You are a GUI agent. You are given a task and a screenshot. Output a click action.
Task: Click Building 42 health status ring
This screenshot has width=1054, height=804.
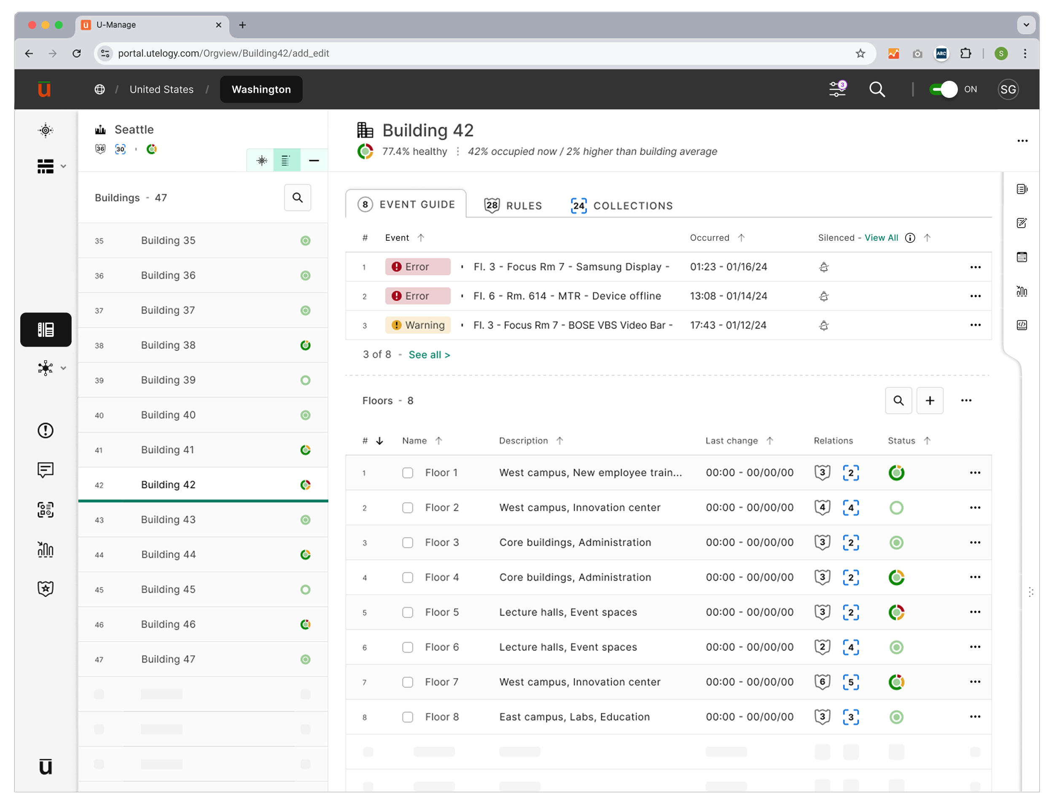point(365,151)
